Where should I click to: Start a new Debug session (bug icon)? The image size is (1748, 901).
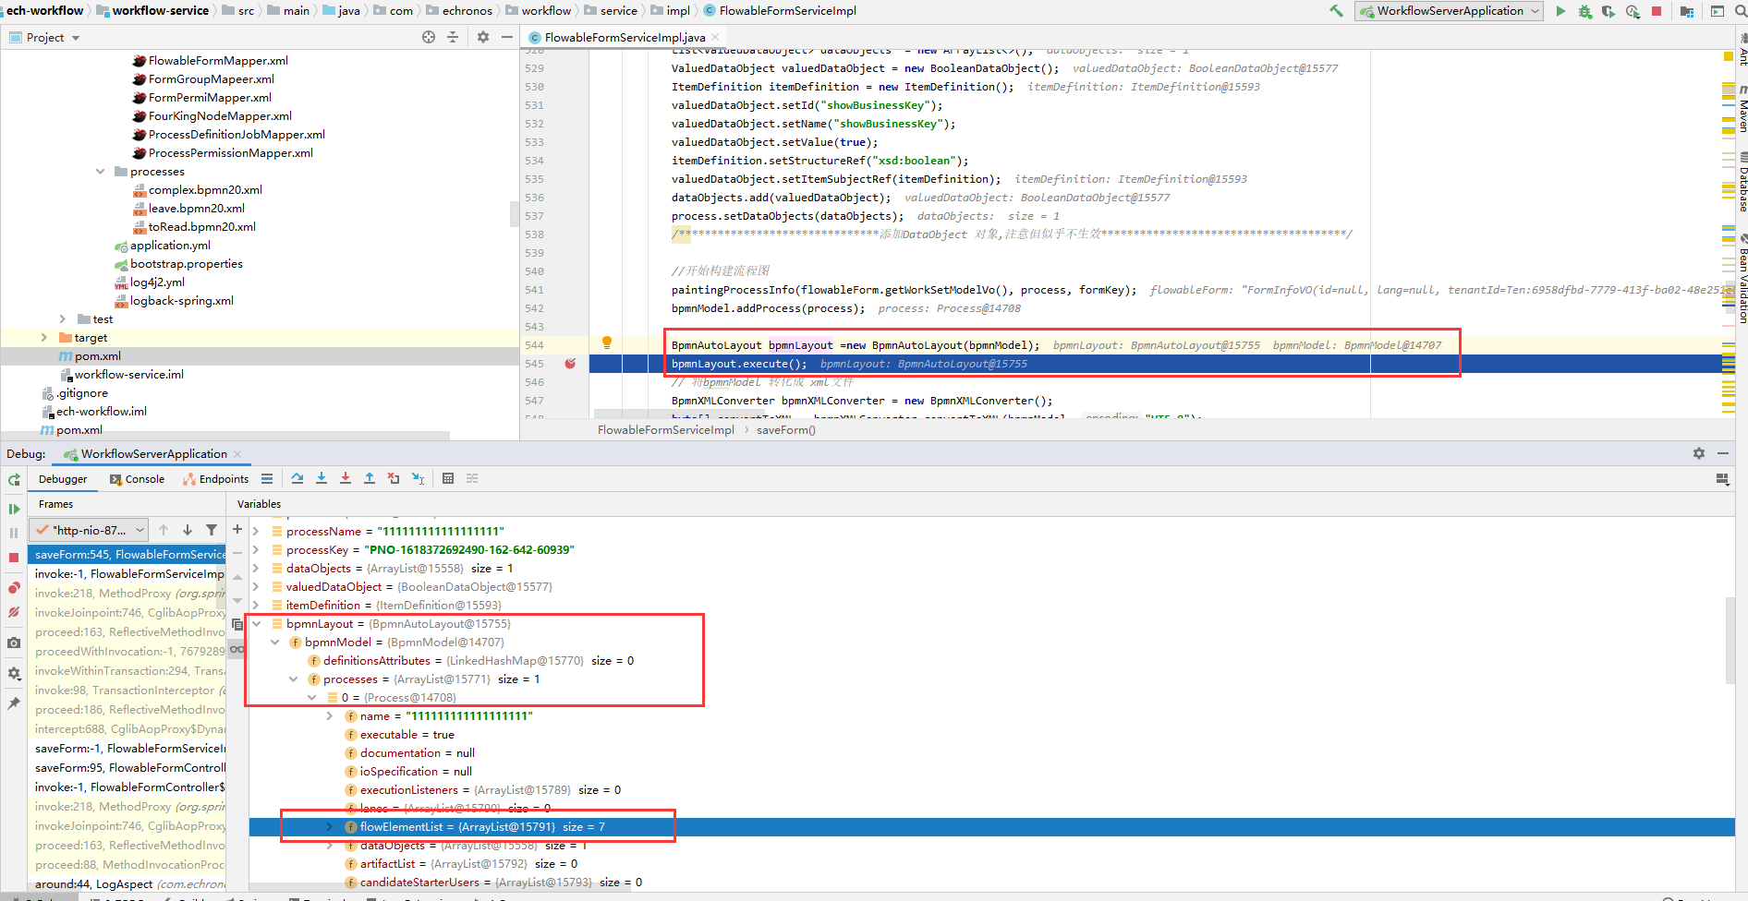click(1584, 10)
